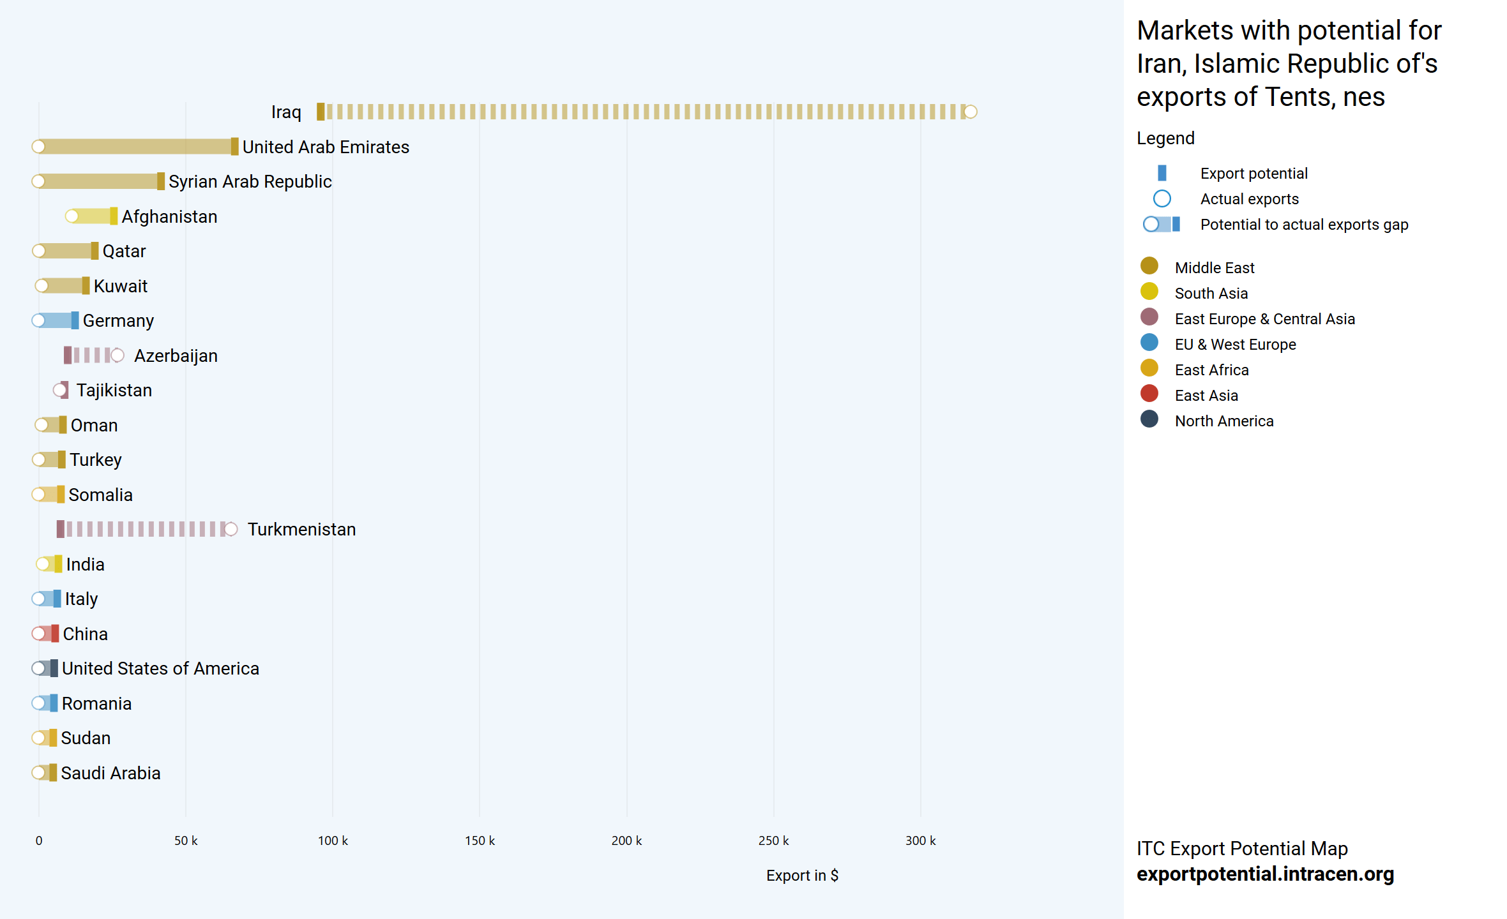Click the North America dark legend circle
This screenshot has width=1507, height=919.
(1149, 419)
